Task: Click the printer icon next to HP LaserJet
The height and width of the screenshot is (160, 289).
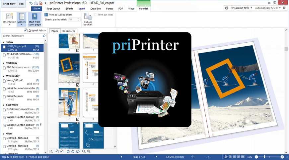Action: pos(227,8)
